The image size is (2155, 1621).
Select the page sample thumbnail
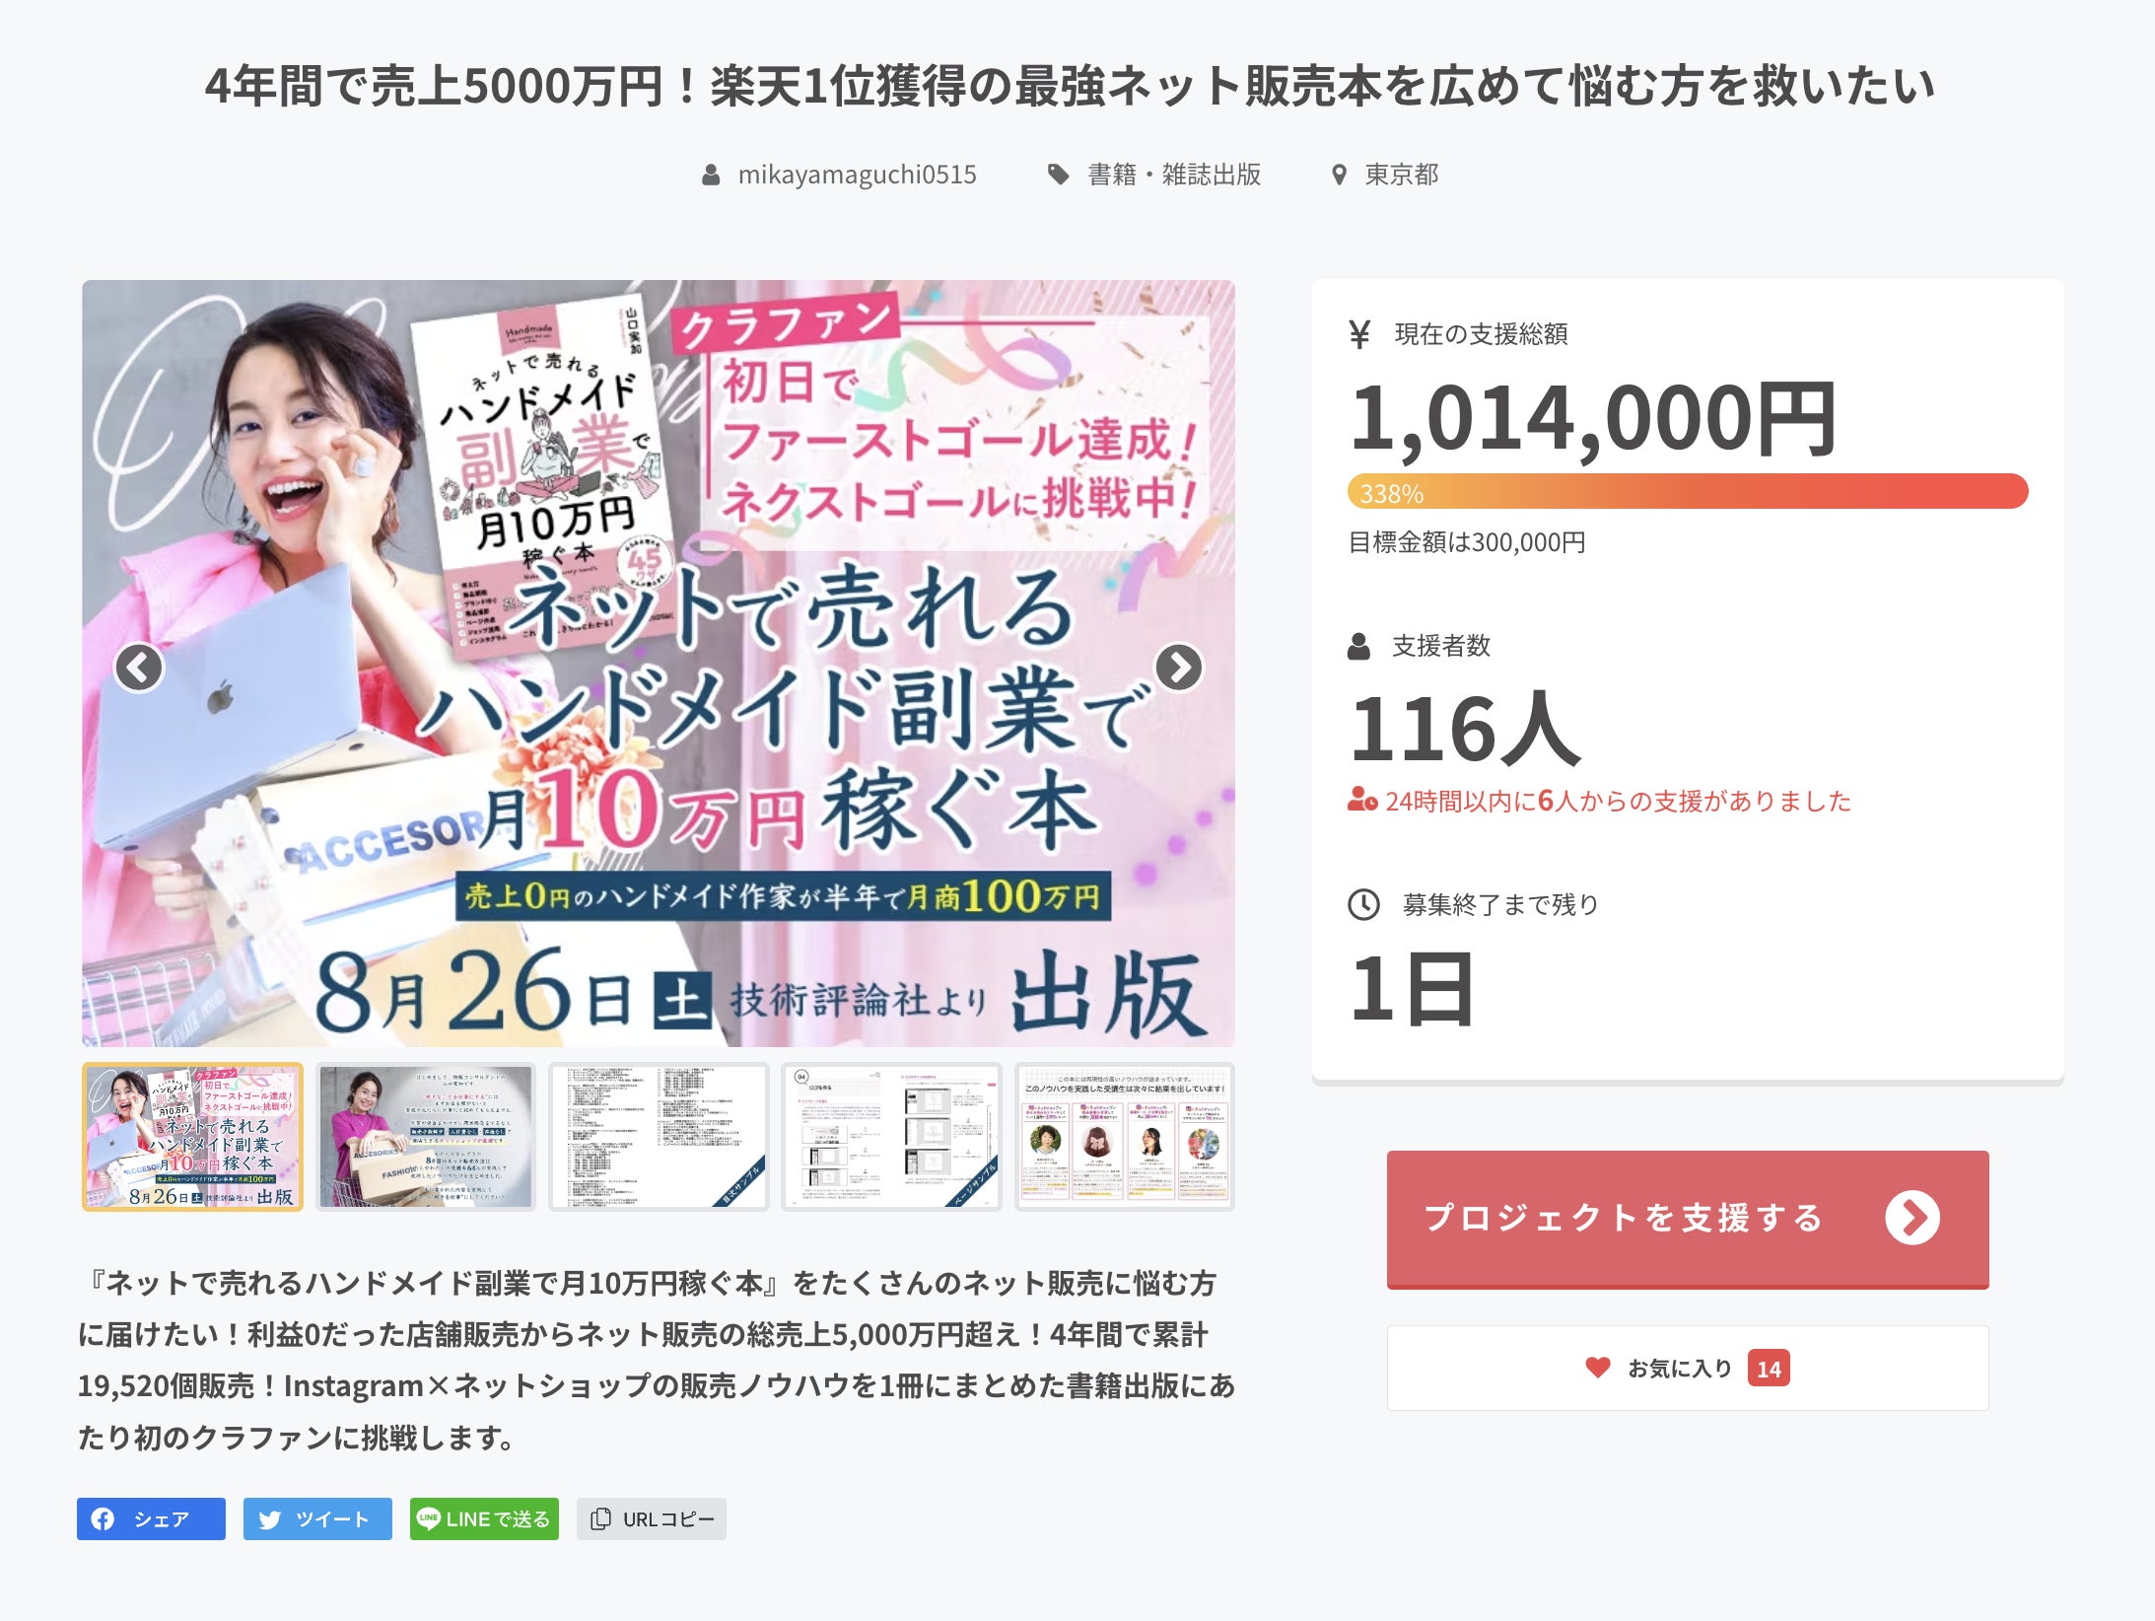pos(892,1137)
